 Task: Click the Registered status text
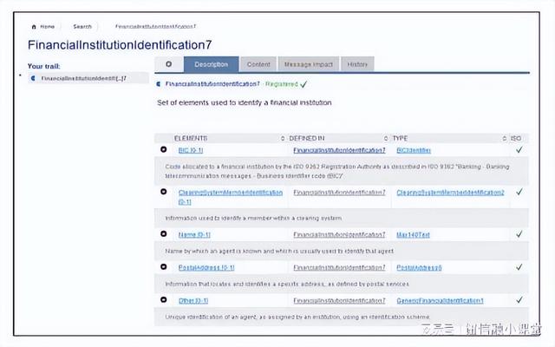(x=281, y=84)
